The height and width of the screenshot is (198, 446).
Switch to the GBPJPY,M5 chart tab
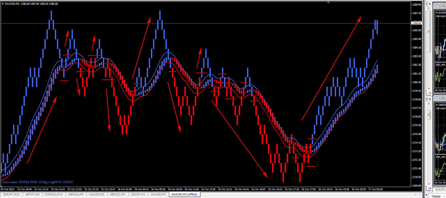click(x=33, y=194)
